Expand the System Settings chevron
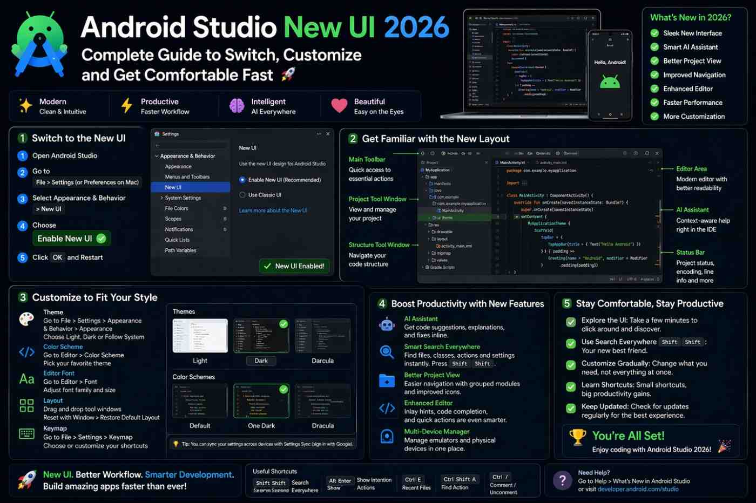The image size is (756, 503). (161, 198)
